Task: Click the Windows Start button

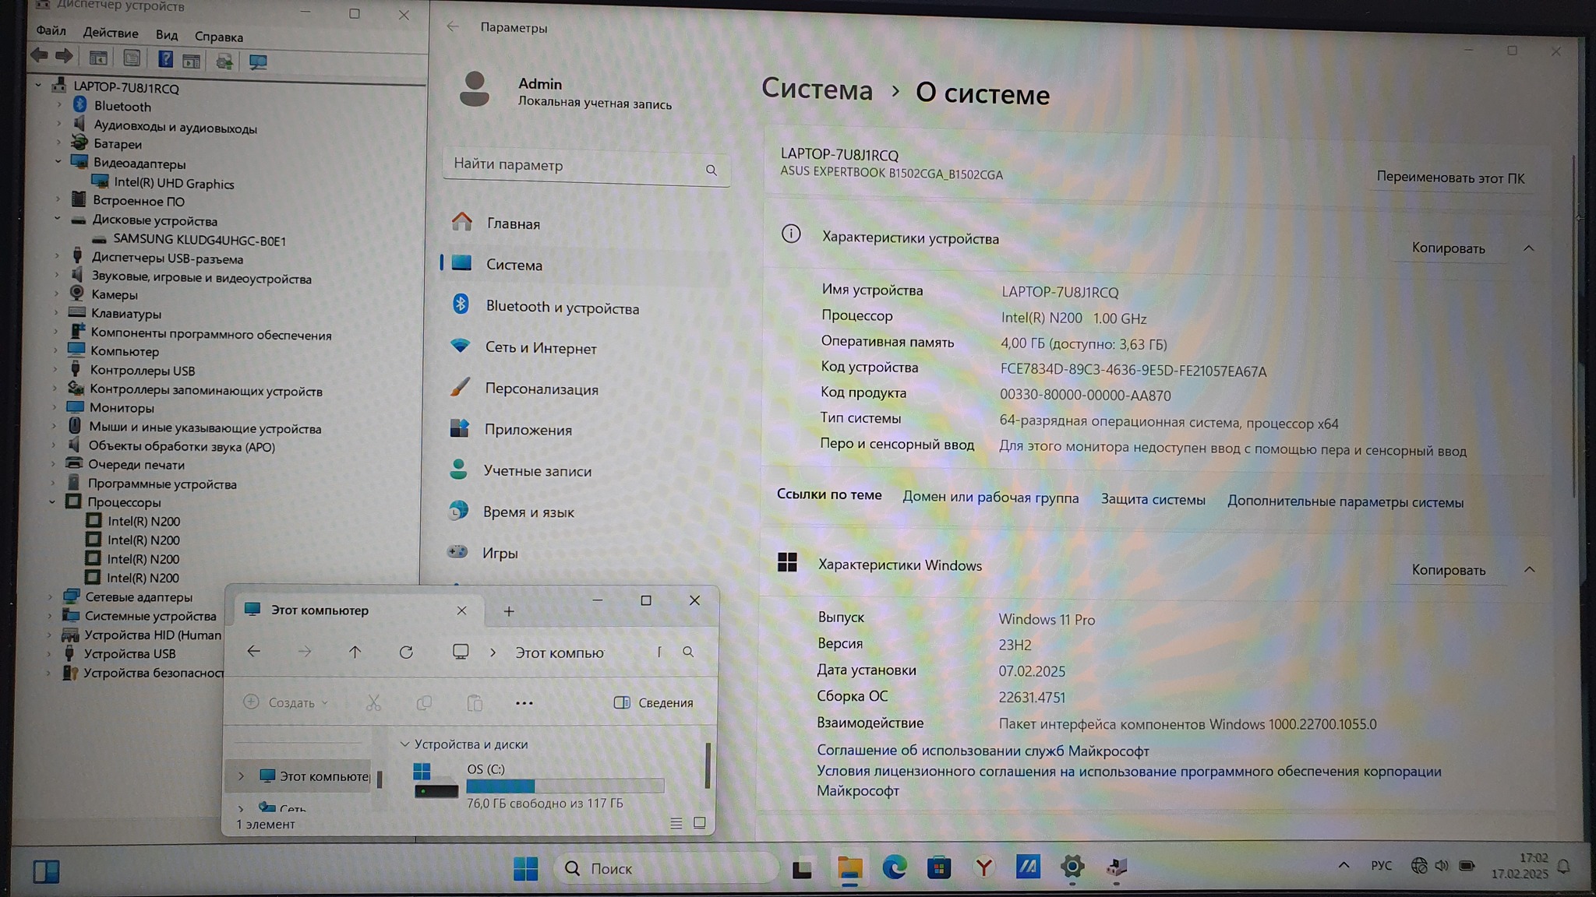Action: pyautogui.click(x=525, y=868)
